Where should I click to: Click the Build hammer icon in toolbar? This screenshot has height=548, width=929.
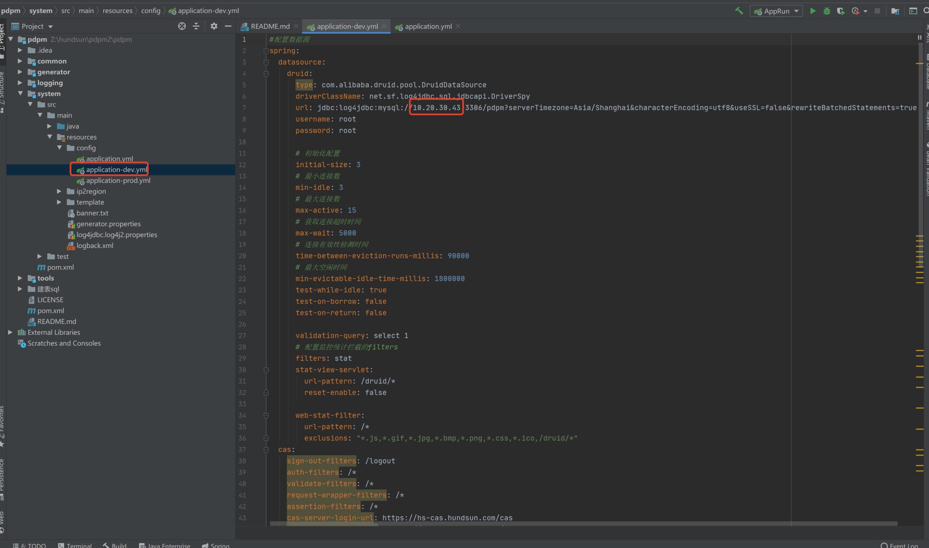coord(738,11)
